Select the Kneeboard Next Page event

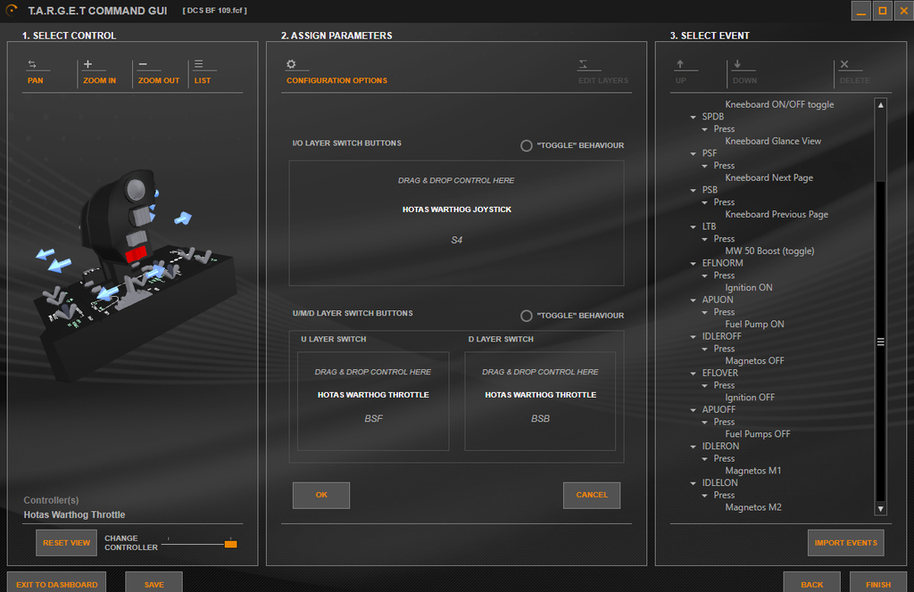pos(769,178)
